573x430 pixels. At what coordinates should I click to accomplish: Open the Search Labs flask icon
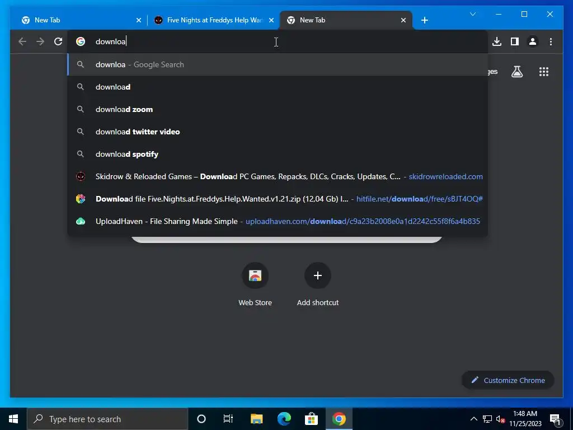point(516,72)
